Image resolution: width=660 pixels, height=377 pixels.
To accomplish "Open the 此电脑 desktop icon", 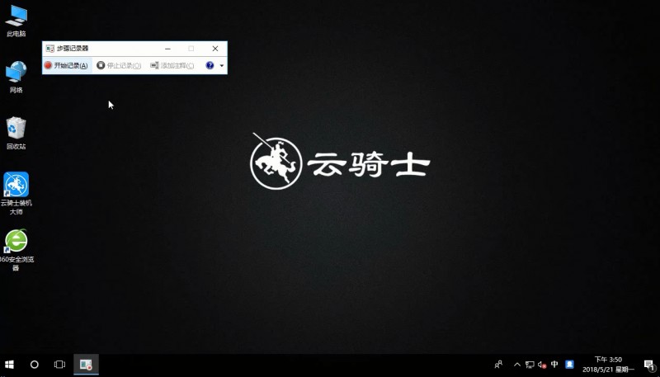I will (x=16, y=20).
